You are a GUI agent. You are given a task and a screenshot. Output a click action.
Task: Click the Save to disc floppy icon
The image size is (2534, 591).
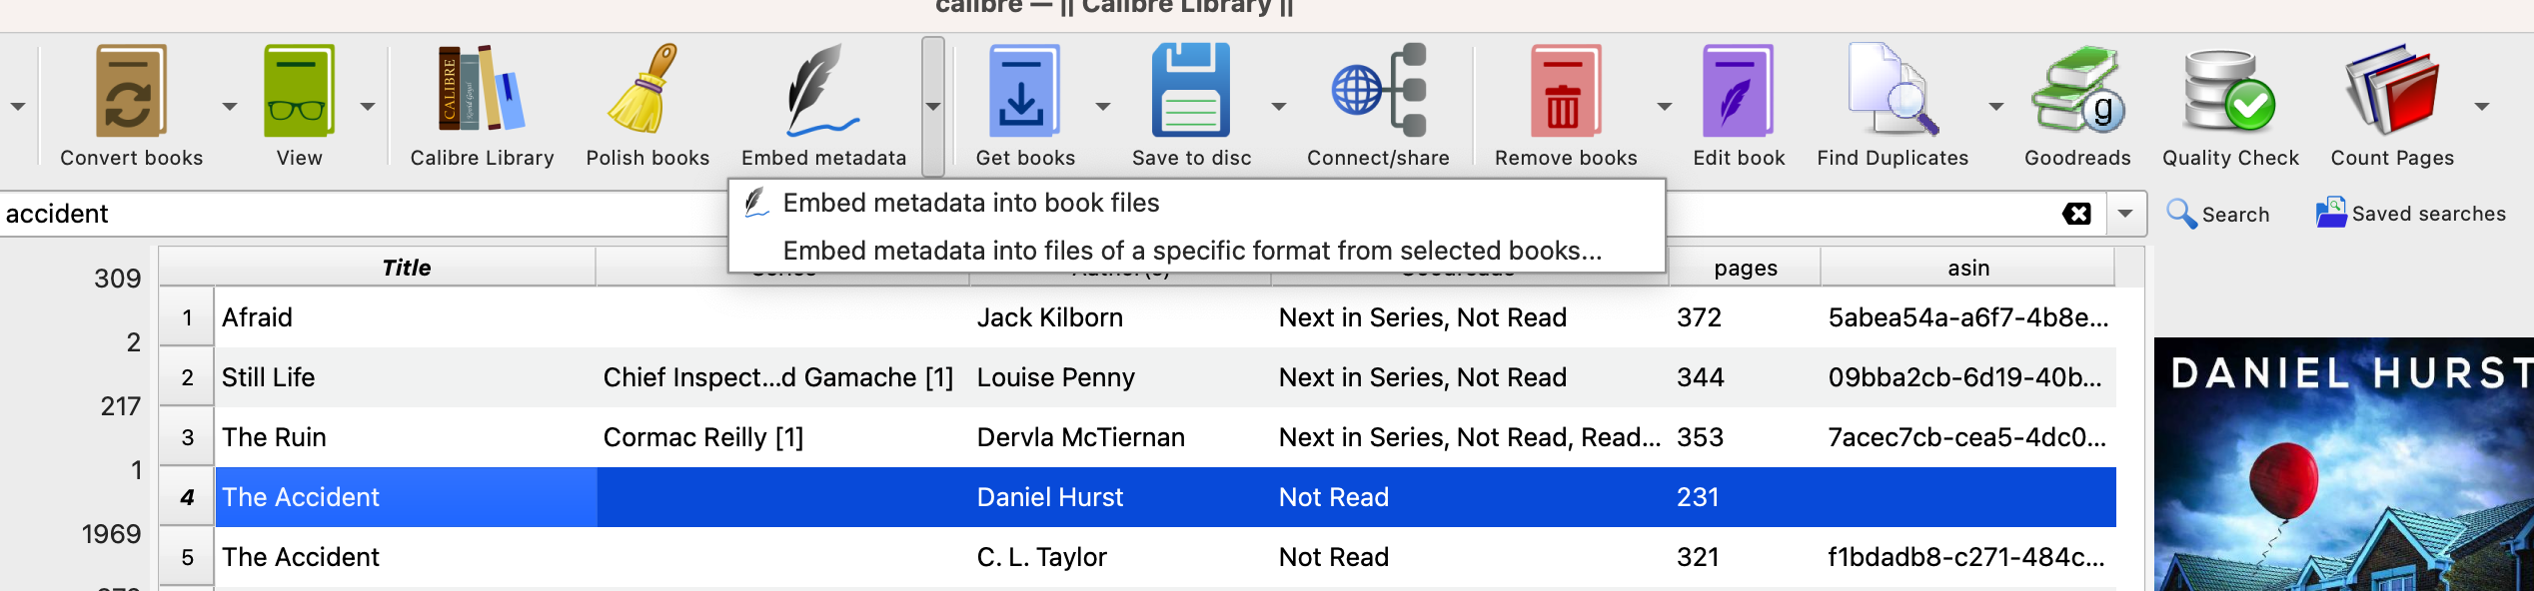pos(1191,92)
